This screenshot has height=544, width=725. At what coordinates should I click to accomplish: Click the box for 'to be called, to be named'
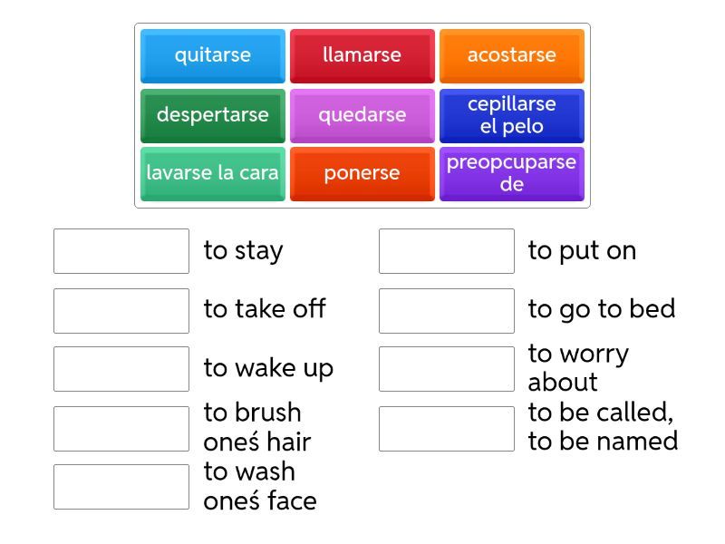coord(447,428)
